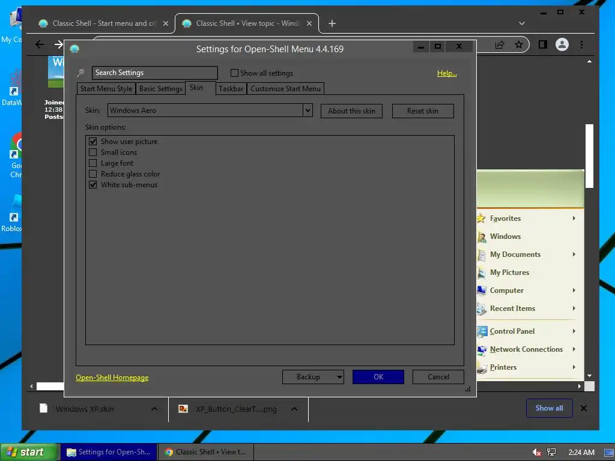The image size is (615, 461).
Task: Click Chrome's forward arrow button
Action: coord(58,44)
